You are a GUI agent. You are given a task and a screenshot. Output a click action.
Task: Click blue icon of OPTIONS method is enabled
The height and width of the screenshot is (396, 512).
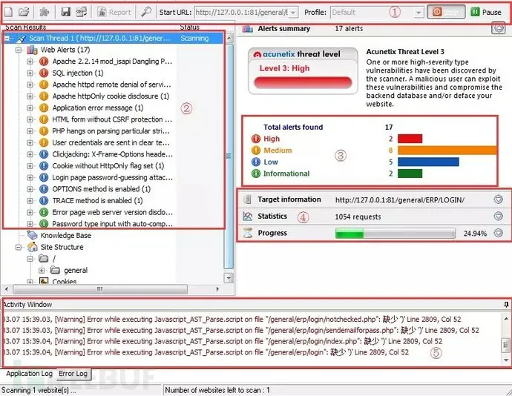tap(44, 189)
